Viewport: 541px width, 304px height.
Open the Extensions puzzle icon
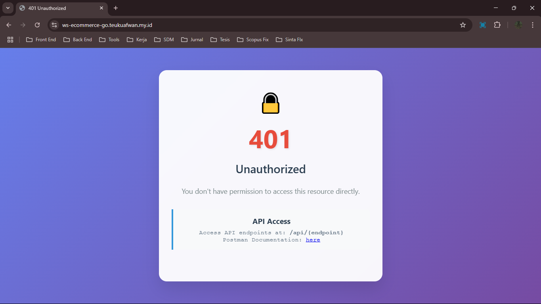(x=497, y=25)
